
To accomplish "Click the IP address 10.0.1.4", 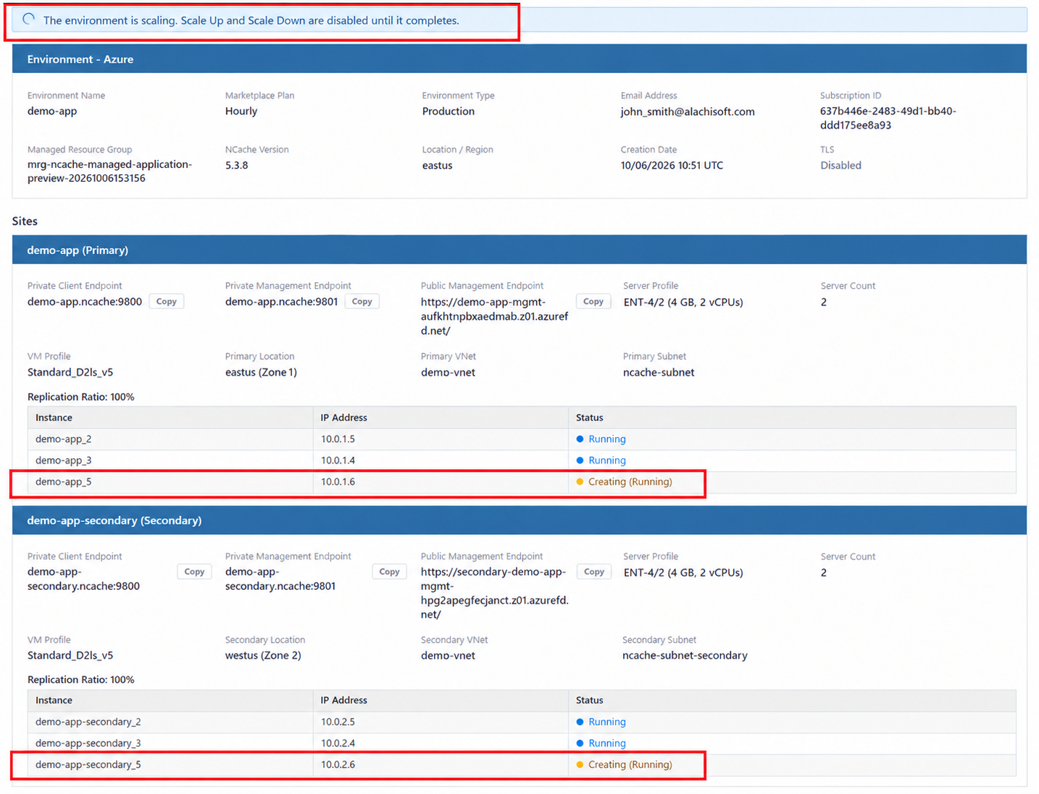I will [x=338, y=460].
